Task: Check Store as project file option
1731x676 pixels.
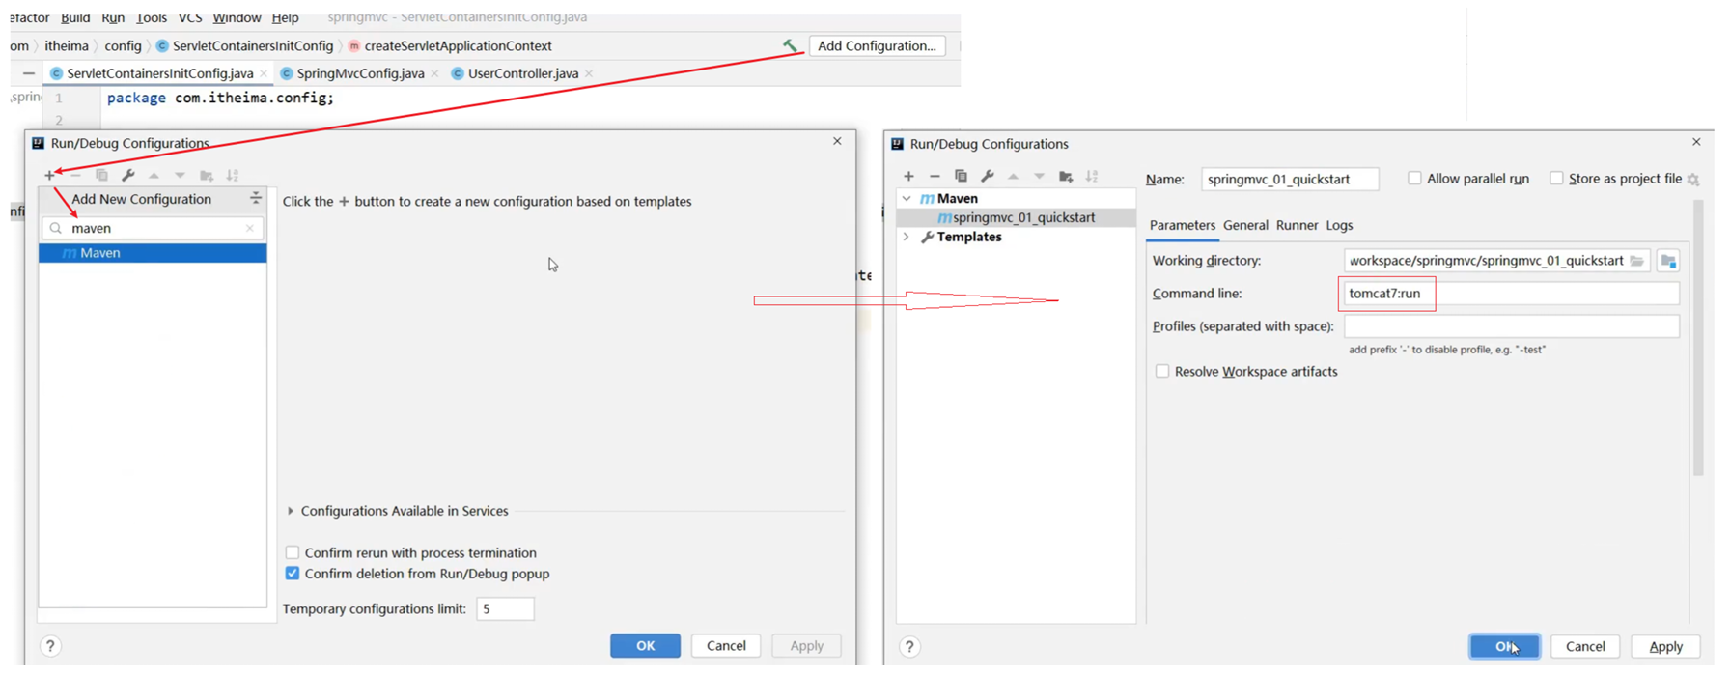Action: [1556, 178]
